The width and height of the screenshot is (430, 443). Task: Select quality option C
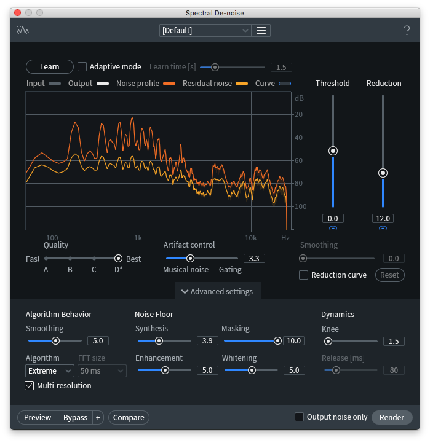[94, 259]
